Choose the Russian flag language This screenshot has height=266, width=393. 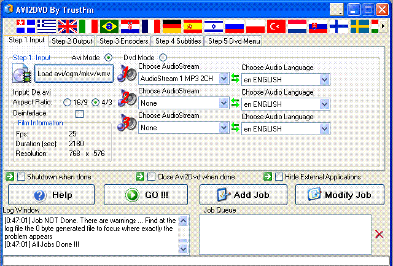pyautogui.click(x=235, y=26)
